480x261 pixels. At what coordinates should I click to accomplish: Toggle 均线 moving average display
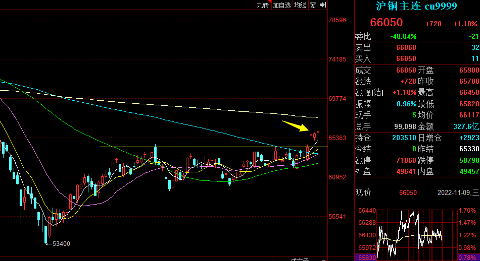click(x=300, y=5)
